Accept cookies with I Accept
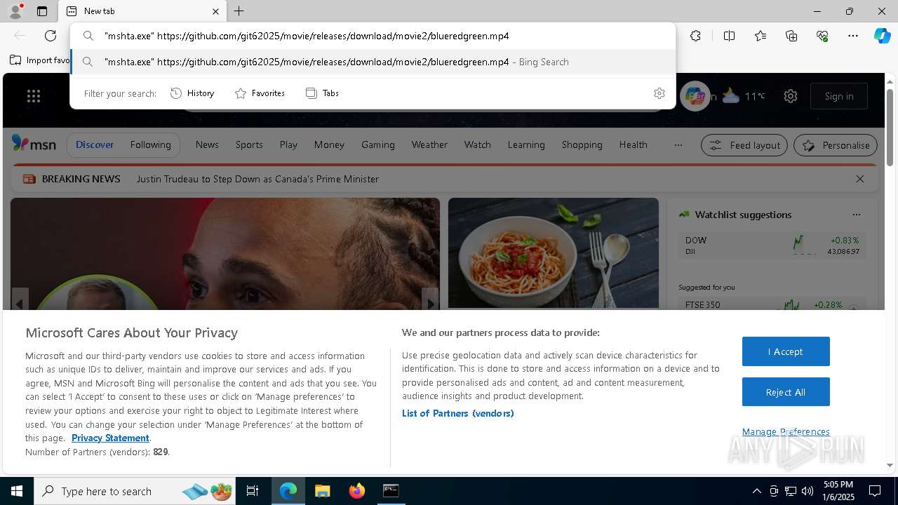 pos(786,351)
